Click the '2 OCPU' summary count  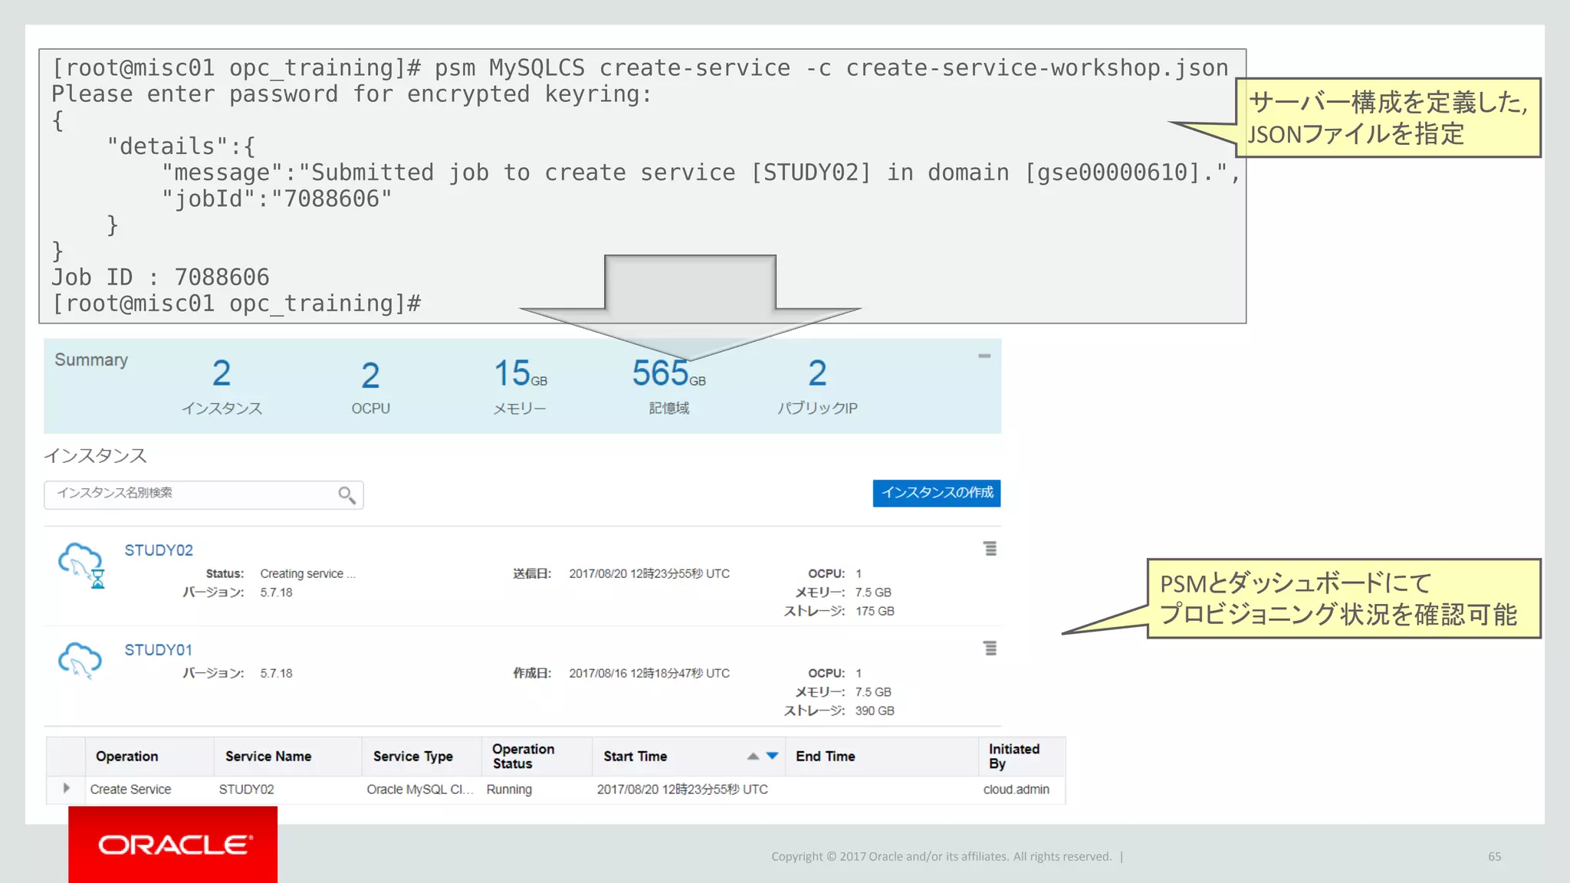coord(371,387)
